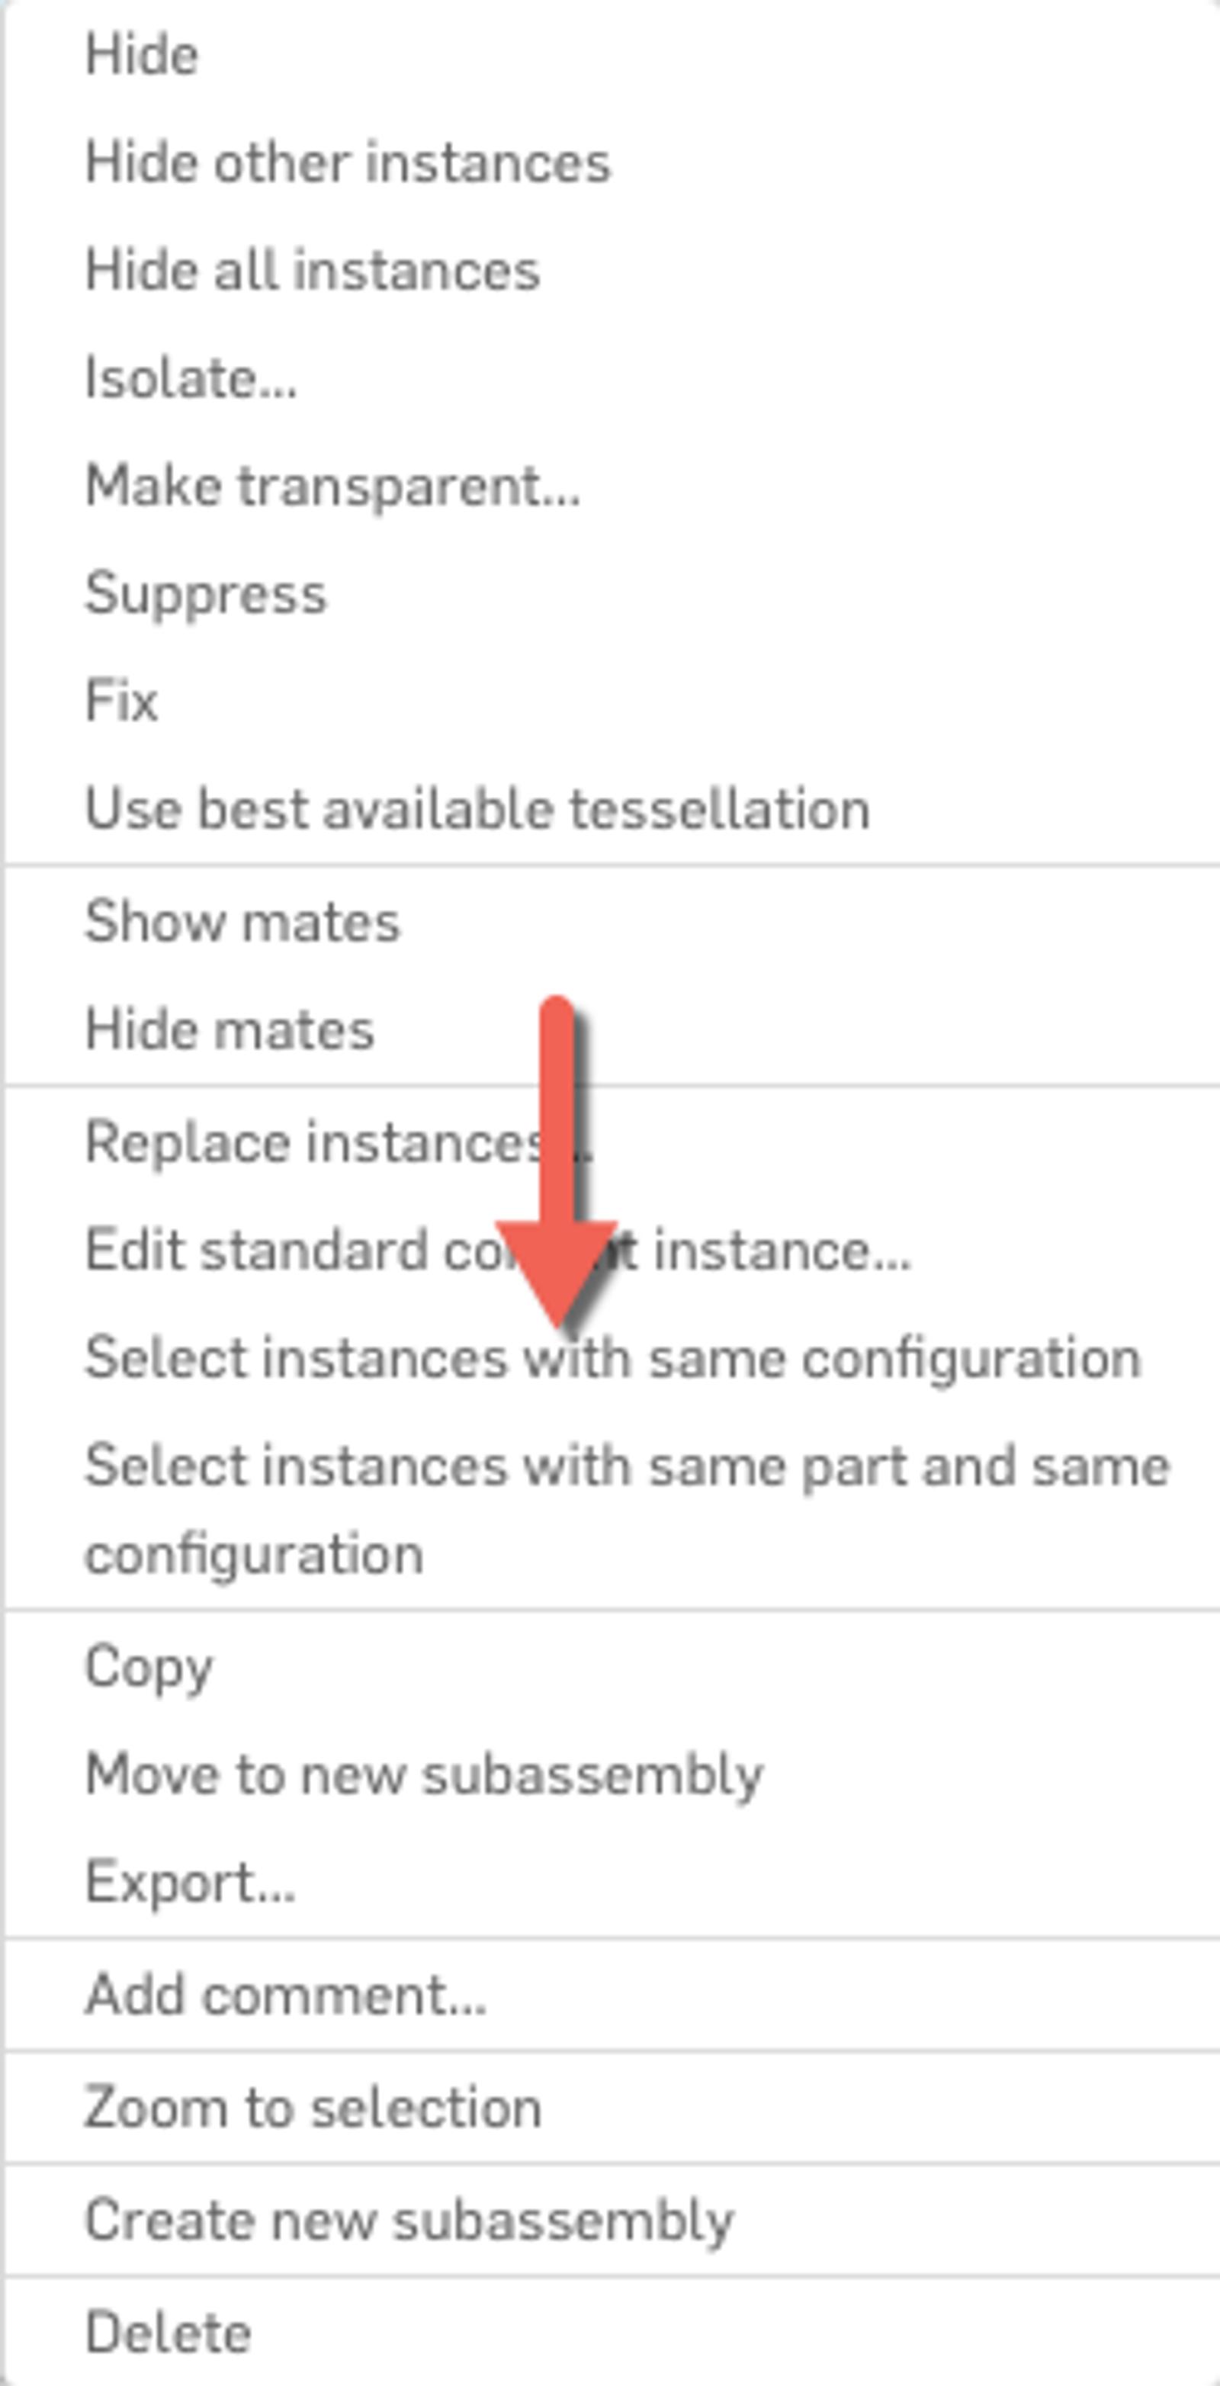Screen dimensions: 1220x2386
Task: Enable Use best available tessellation
Action: pyautogui.click(x=477, y=808)
